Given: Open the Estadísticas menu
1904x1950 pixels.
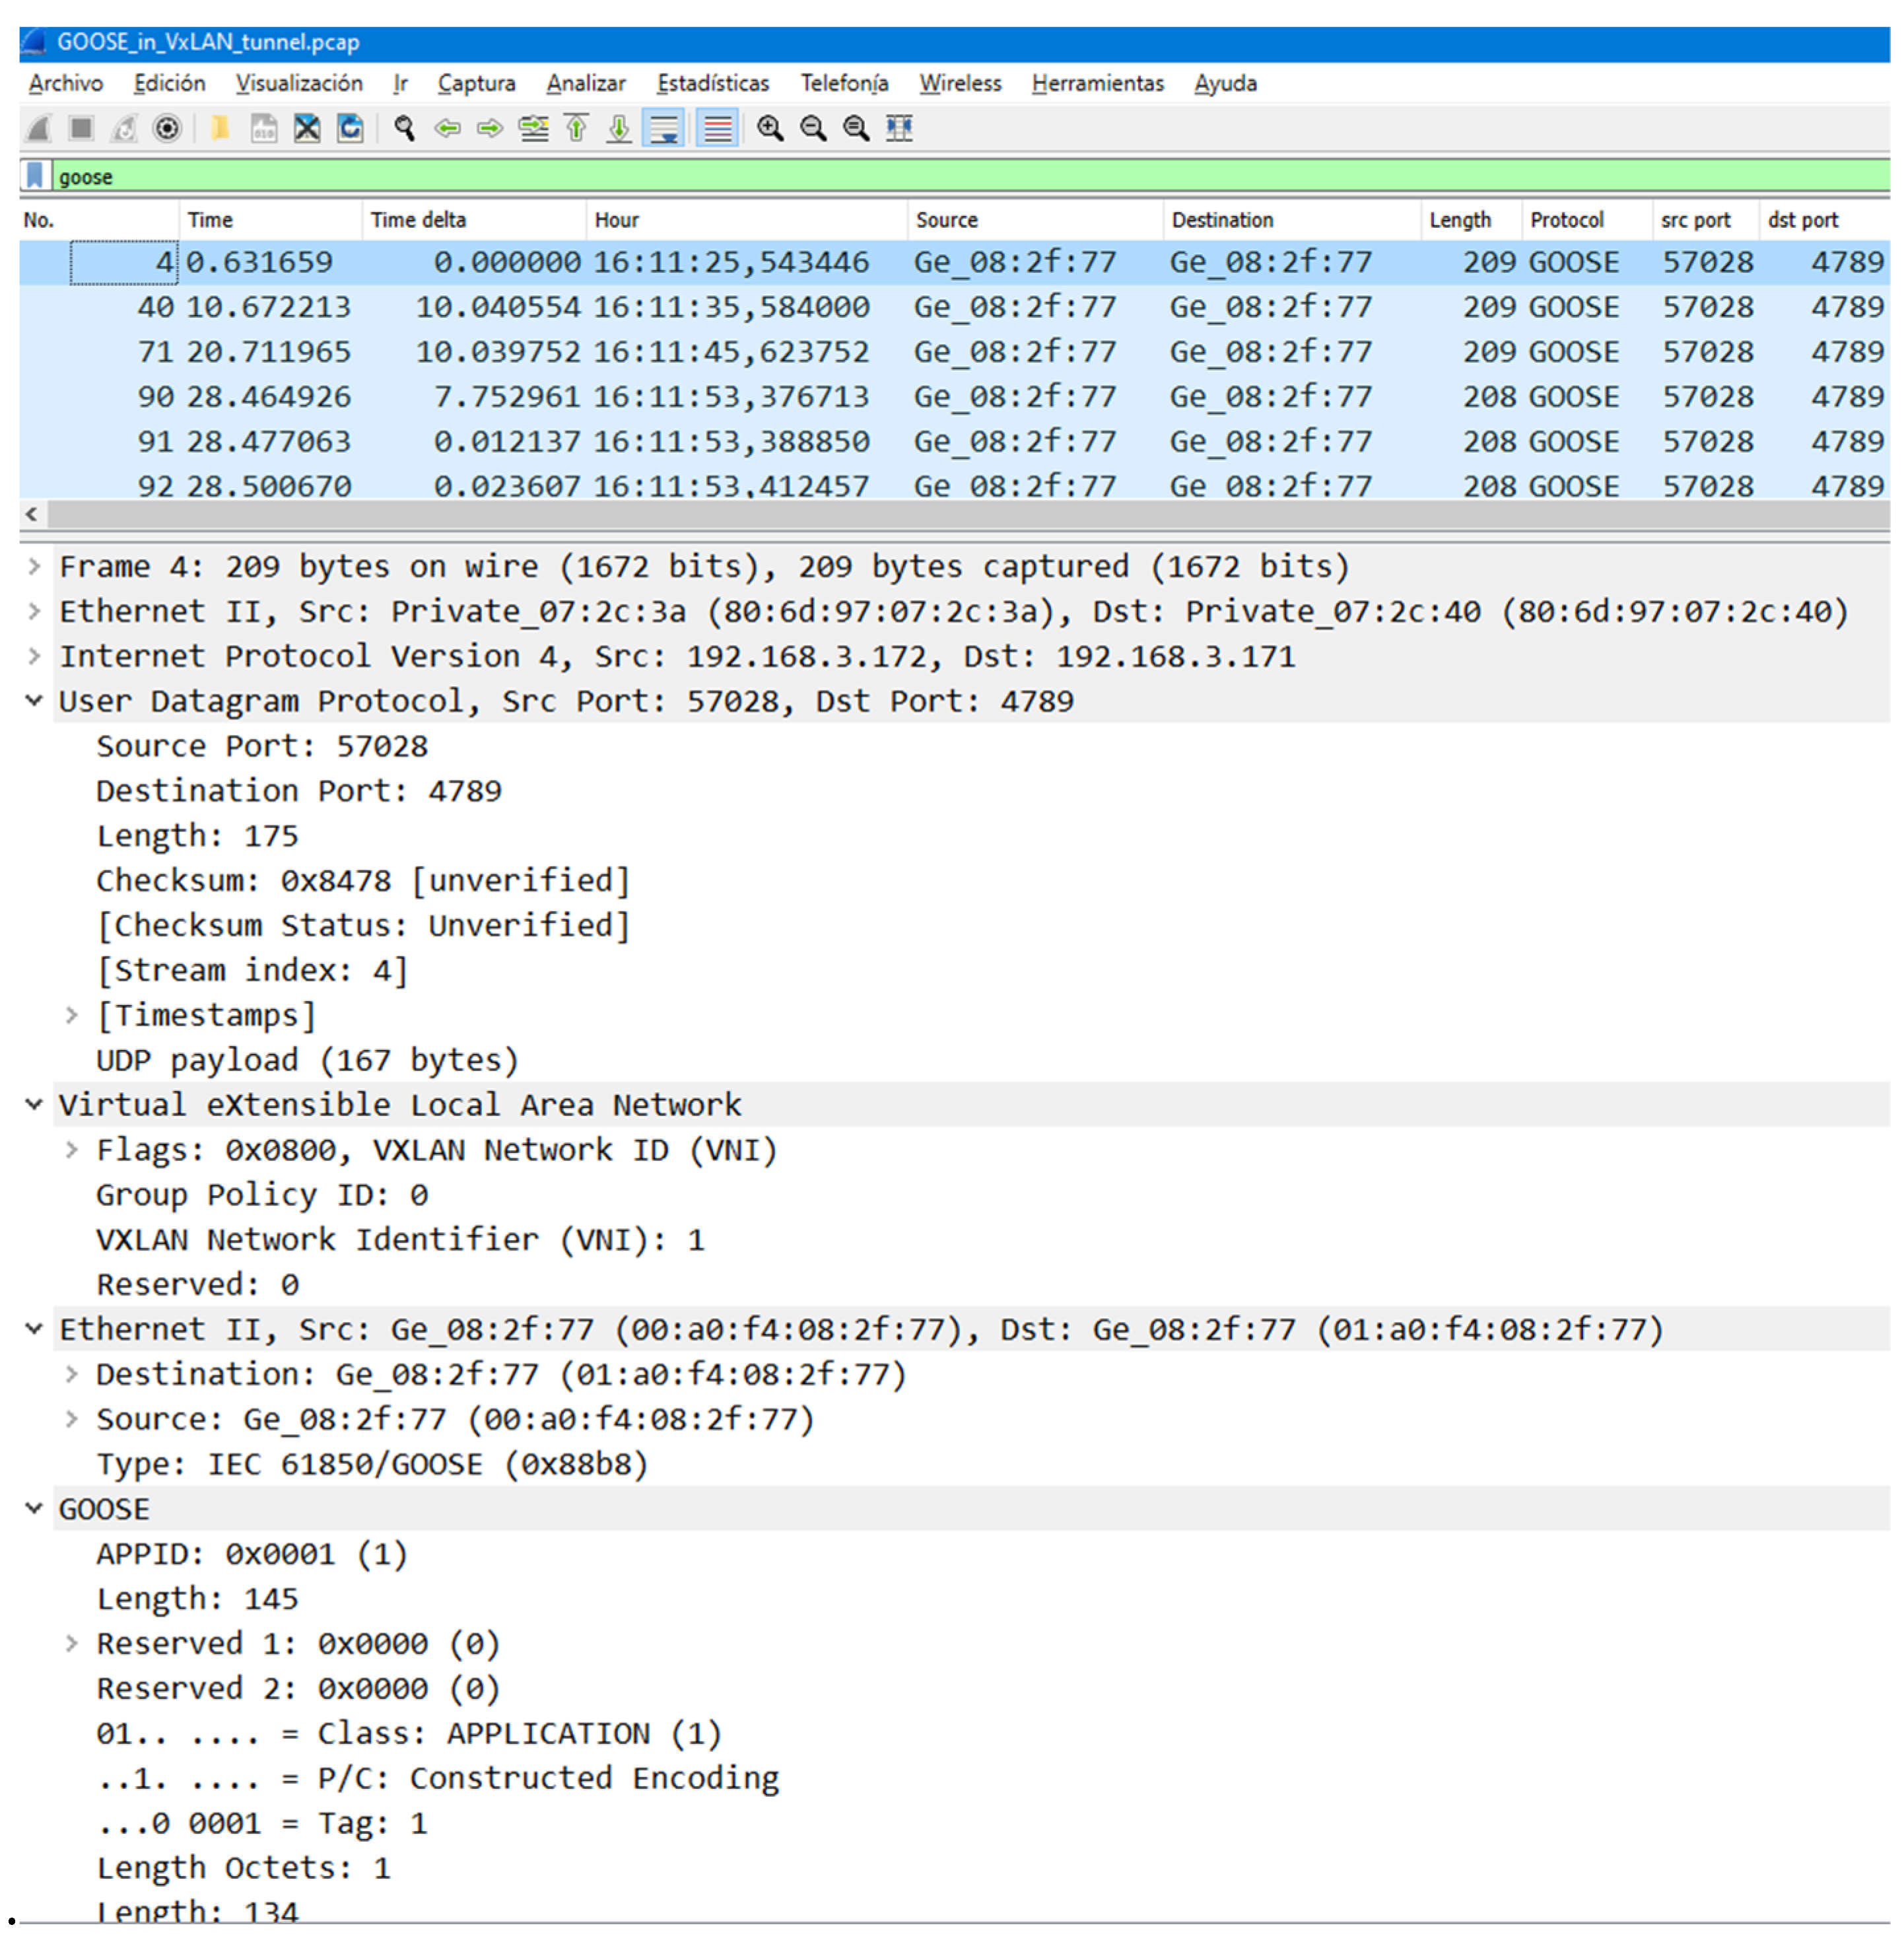Looking at the screenshot, I should pyautogui.click(x=712, y=83).
